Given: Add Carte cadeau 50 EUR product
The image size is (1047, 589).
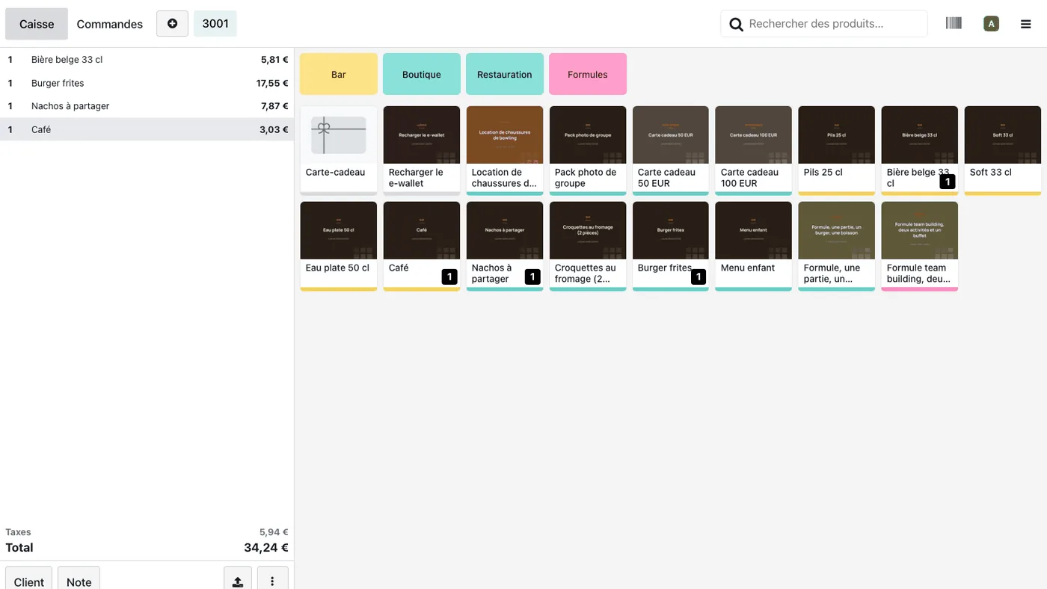Looking at the screenshot, I should tap(671, 150).
